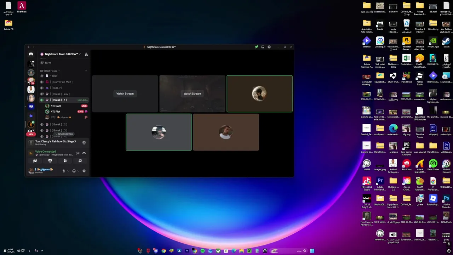Mute the microphone
Image resolution: width=453 pixels, height=255 pixels.
click(x=64, y=171)
